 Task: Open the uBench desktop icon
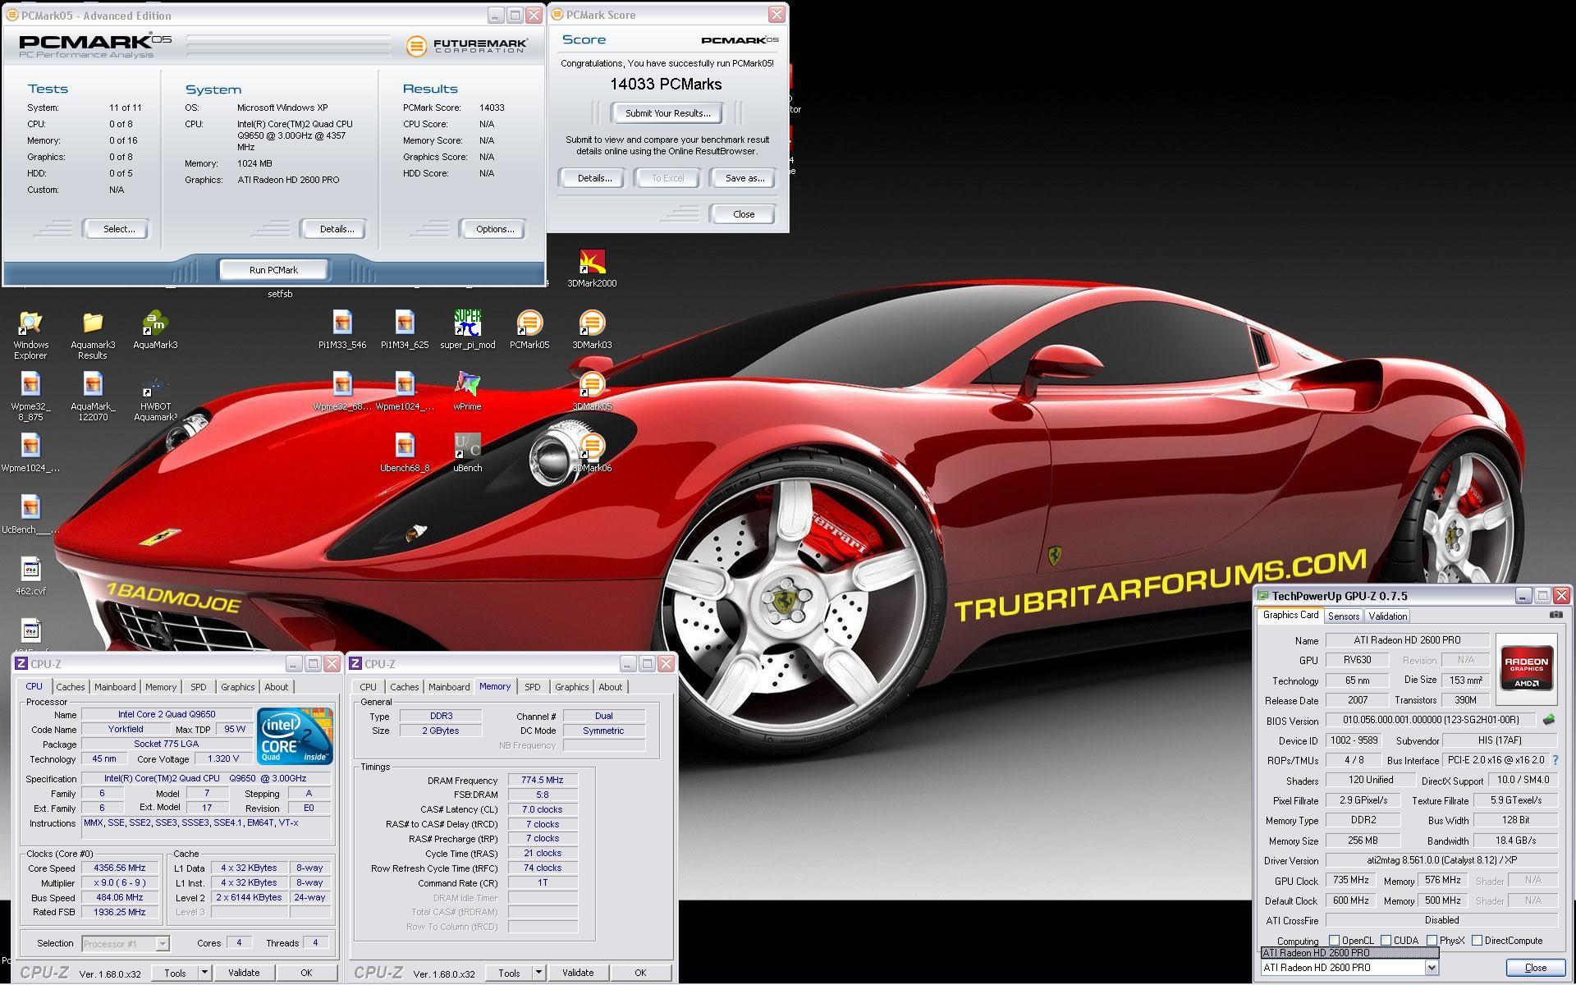click(x=467, y=453)
